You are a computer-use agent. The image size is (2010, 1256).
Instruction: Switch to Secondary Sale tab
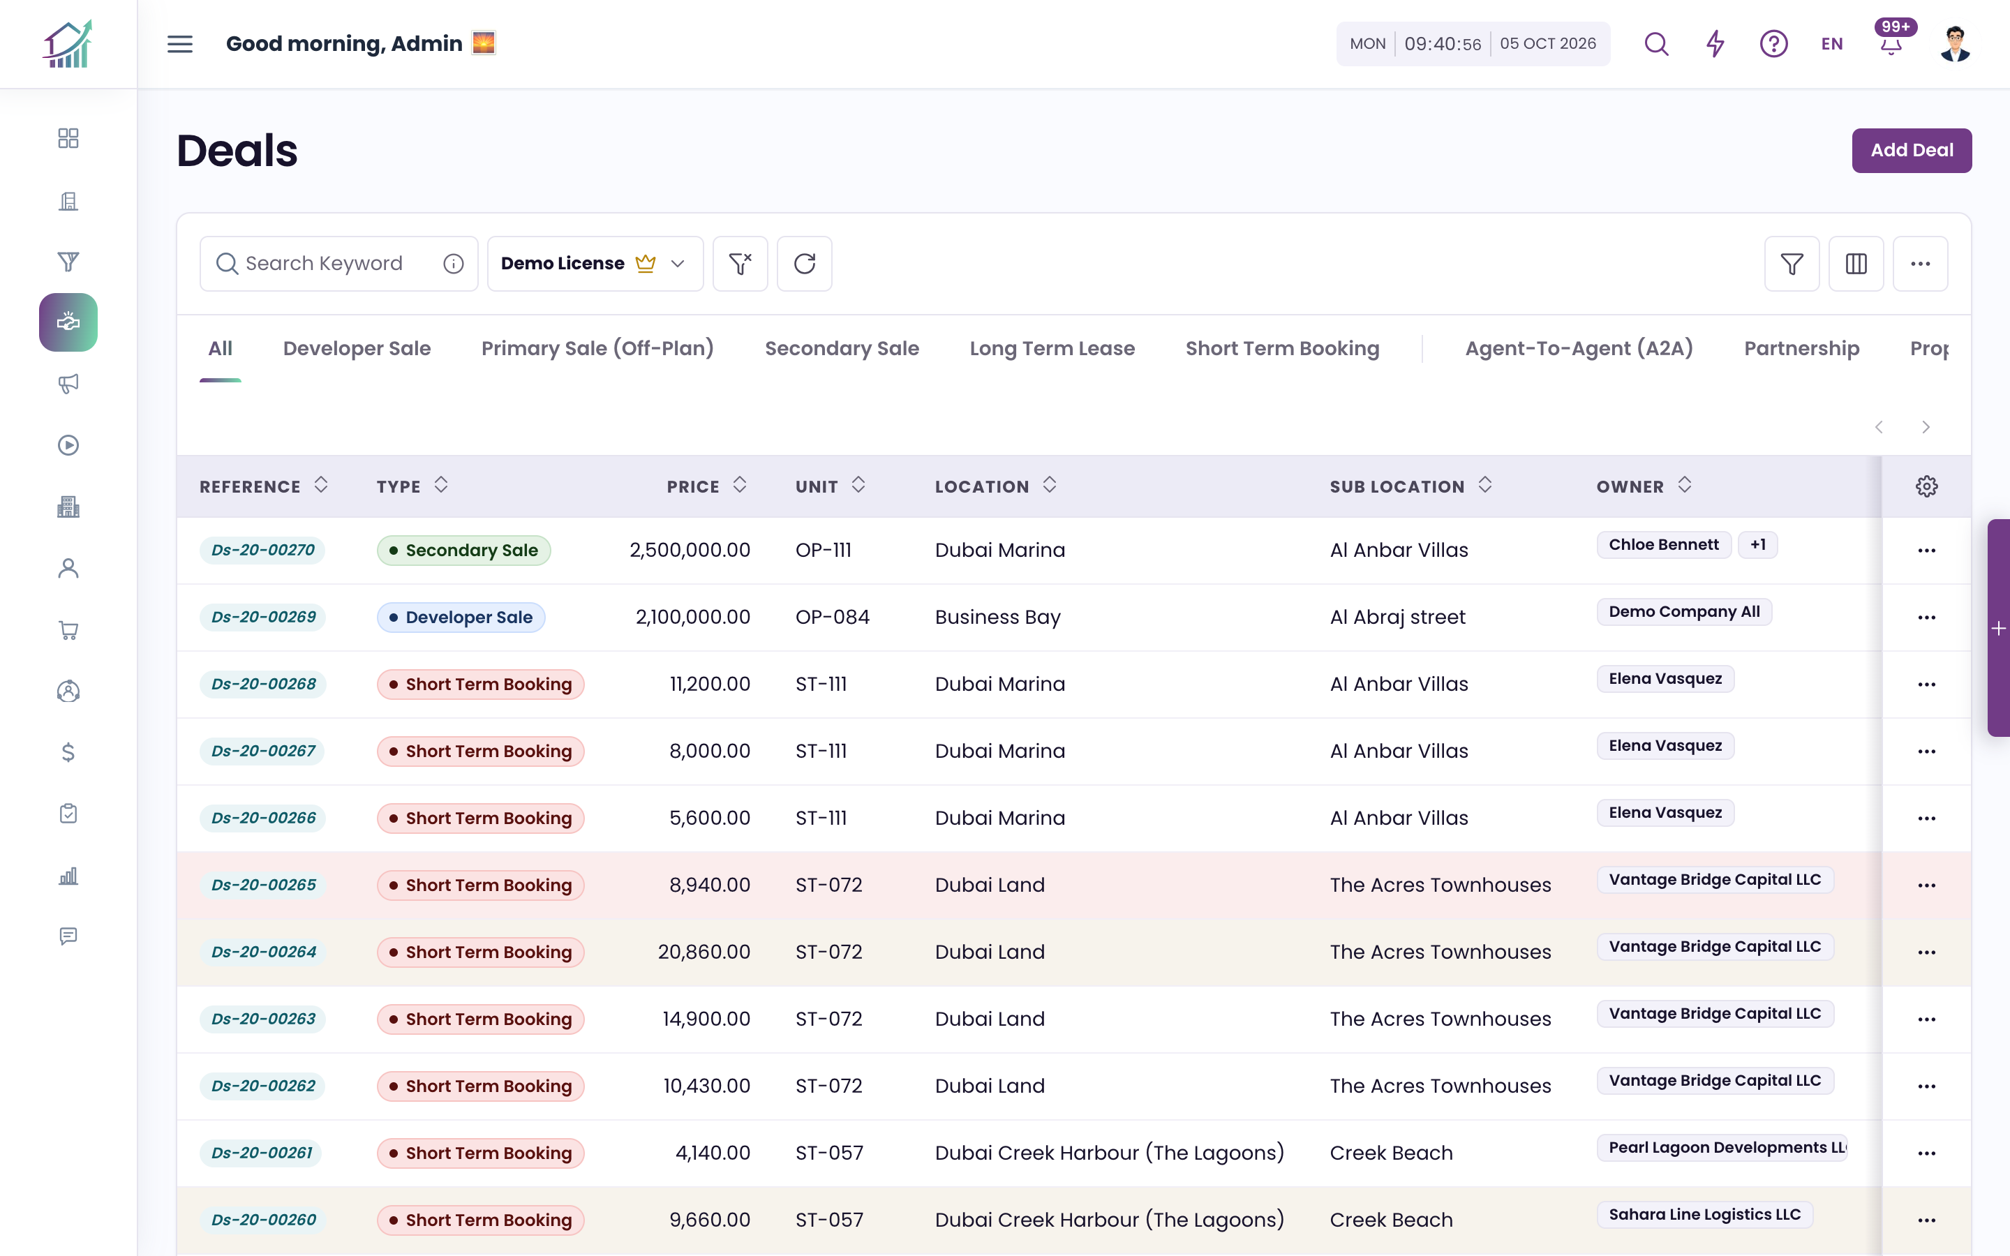click(842, 348)
